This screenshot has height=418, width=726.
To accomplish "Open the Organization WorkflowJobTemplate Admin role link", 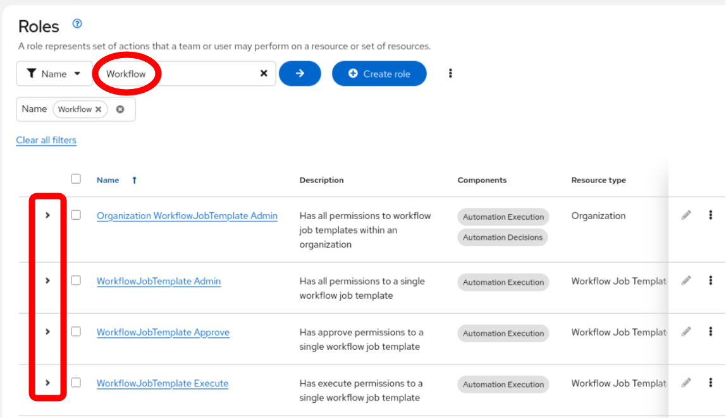I will (187, 216).
